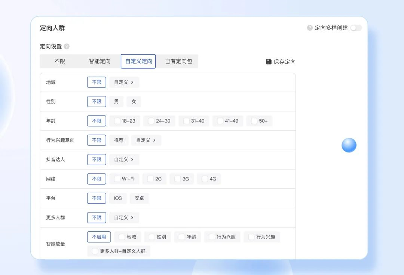Click 不启用 in 智能放量 row
404x275 pixels.
pyautogui.click(x=99, y=237)
